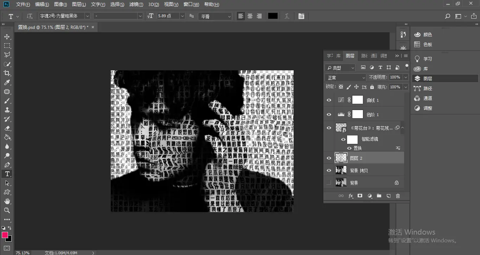Select the Crop tool
The height and width of the screenshot is (255, 480).
pos(7,73)
